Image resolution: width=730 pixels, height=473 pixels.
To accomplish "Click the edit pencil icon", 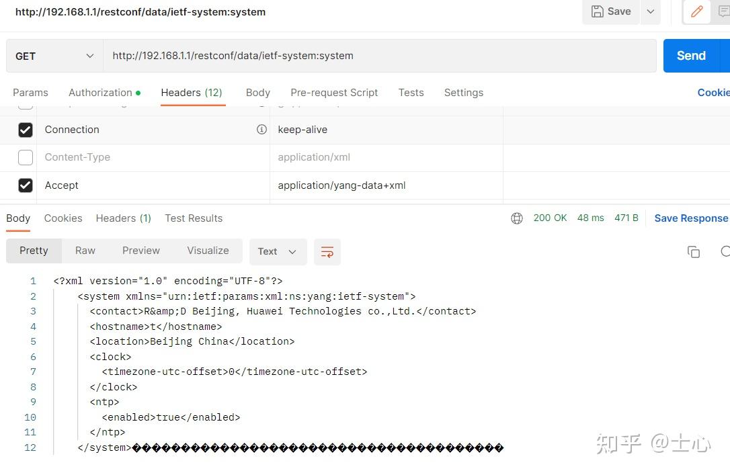I will coord(697,11).
